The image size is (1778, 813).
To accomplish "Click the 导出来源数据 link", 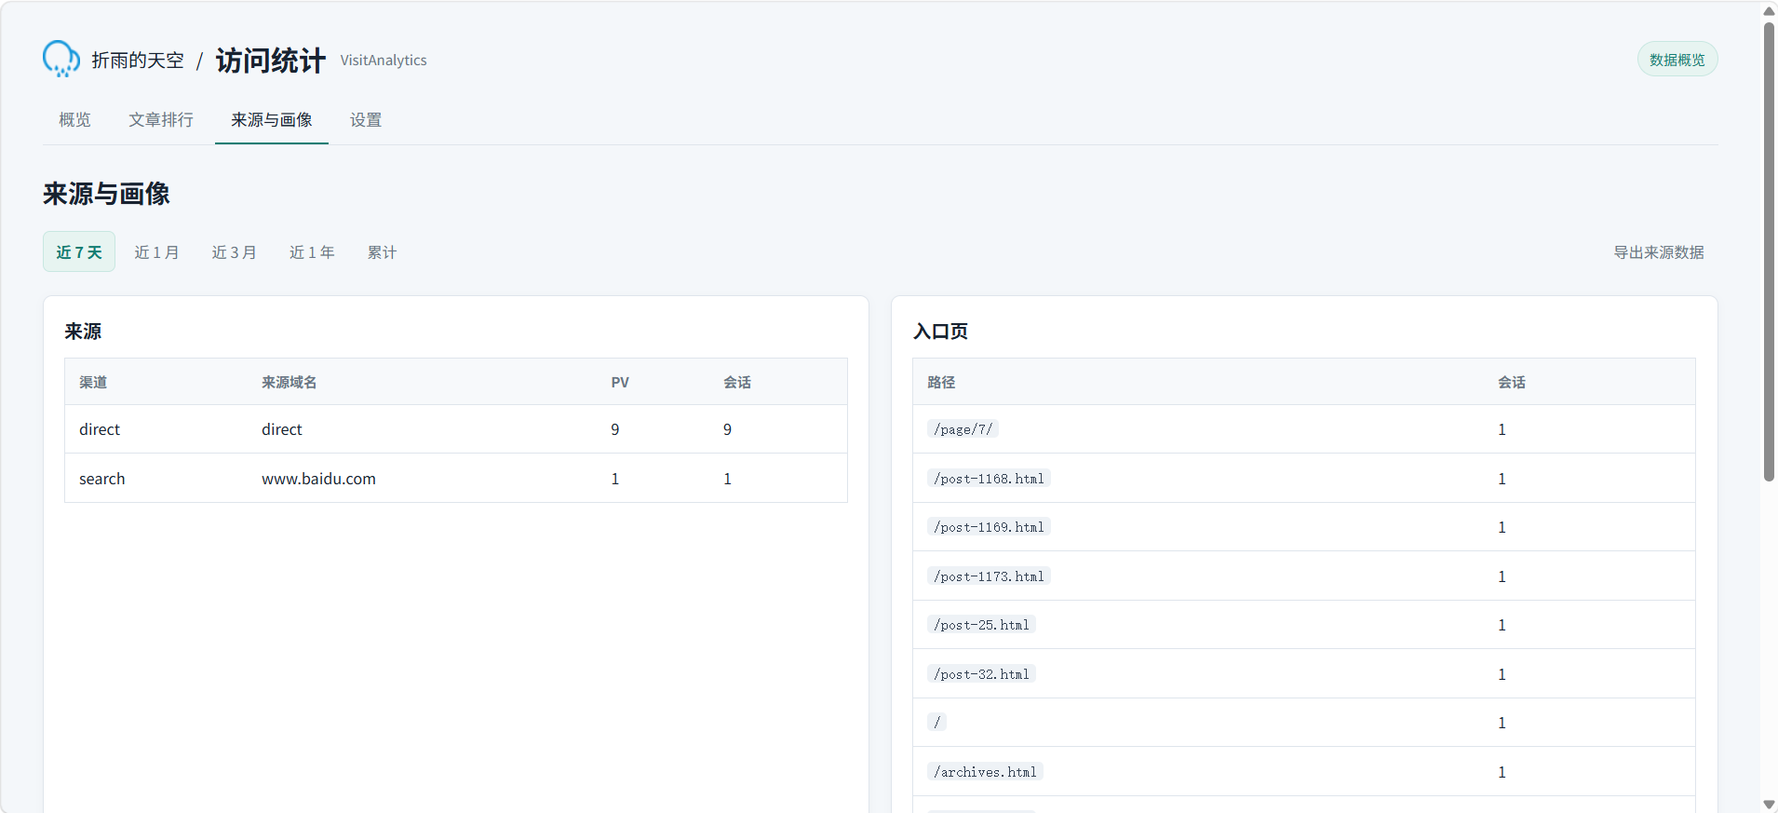I will point(1658,252).
